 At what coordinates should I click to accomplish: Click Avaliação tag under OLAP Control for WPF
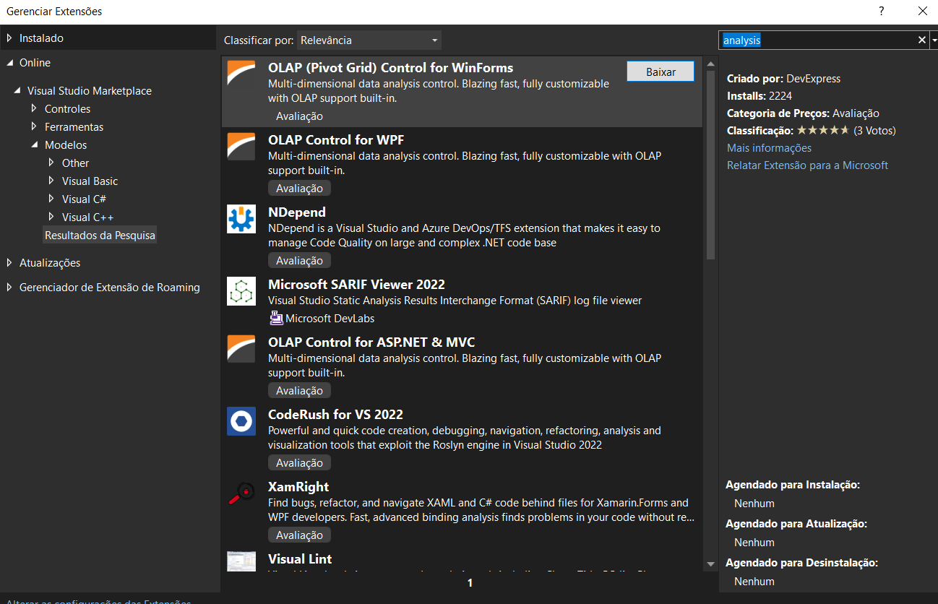299,188
